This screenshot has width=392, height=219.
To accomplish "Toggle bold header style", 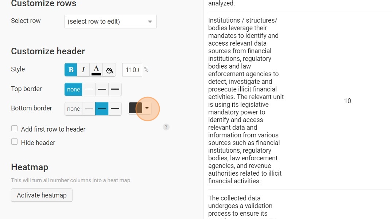I will pos(71,70).
